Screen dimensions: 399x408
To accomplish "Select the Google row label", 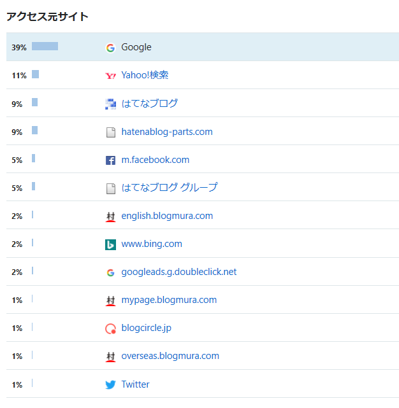I will 136,47.
